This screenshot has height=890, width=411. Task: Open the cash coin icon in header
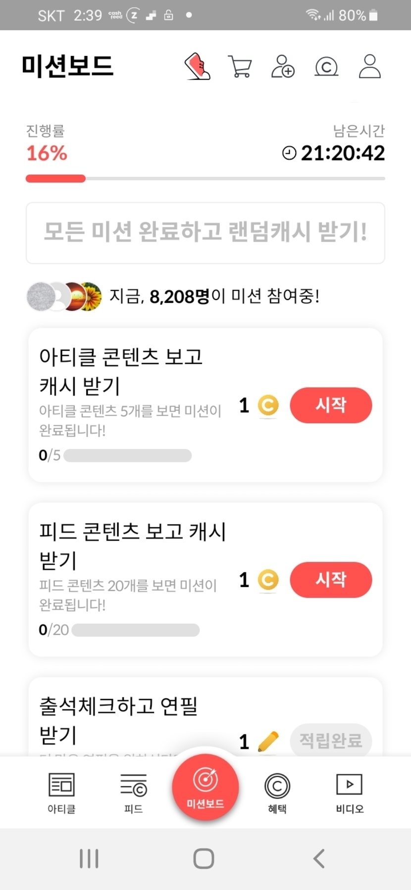point(326,67)
